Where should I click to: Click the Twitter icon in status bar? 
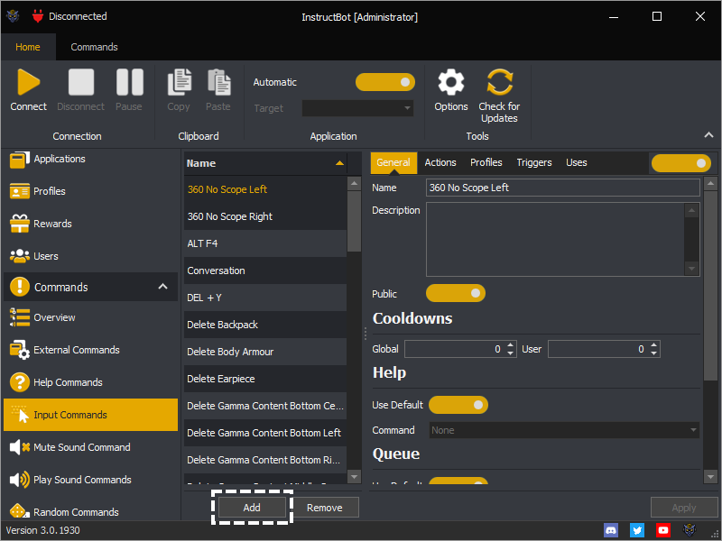[637, 530]
